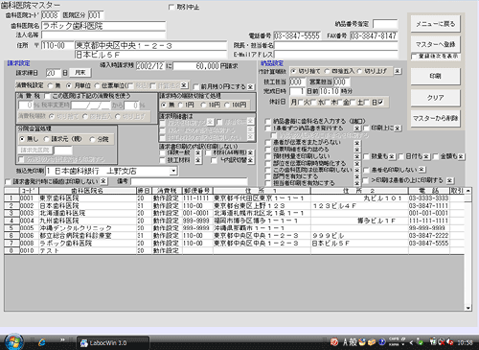Click the 歯科医院名 input field
This screenshot has width=479, height=350.
coord(103,26)
